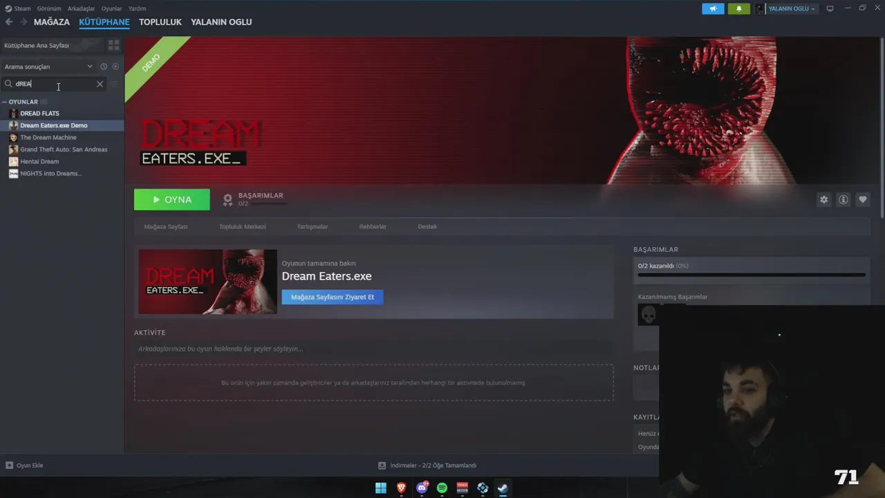Open BAŞARIMLAR achievements near play button
Screen dimensions: 885x498
253,199
